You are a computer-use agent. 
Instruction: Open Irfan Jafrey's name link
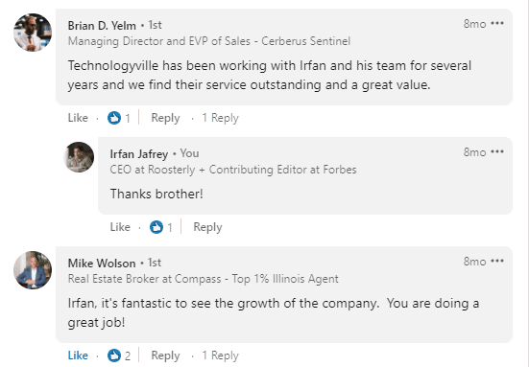coord(139,154)
